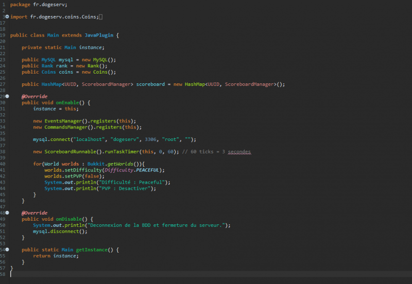Viewport: 412px width, 284px height.
Task: Click the "coins" variable name on the Coins declaration line
Action: click(x=66, y=72)
